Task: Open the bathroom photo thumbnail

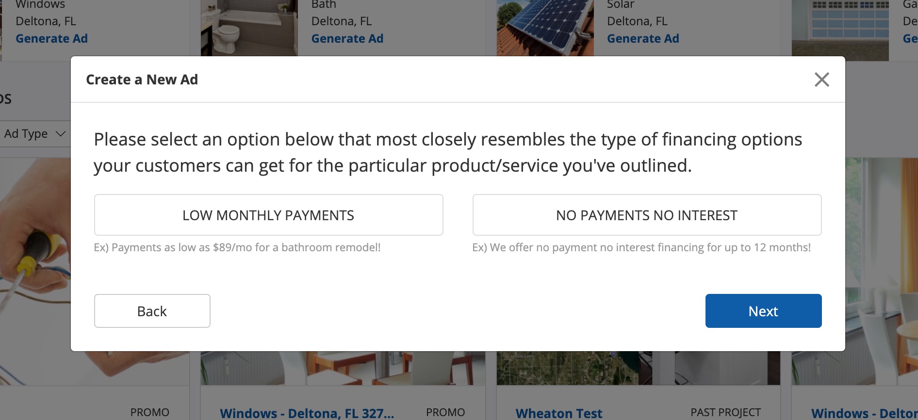Action: pos(249,28)
